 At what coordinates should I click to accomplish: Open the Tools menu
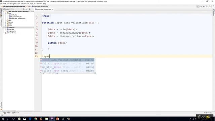coord(31,4)
